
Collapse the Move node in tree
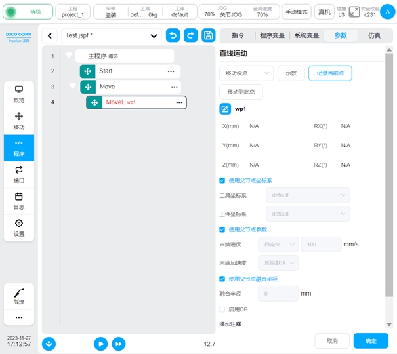pos(73,86)
